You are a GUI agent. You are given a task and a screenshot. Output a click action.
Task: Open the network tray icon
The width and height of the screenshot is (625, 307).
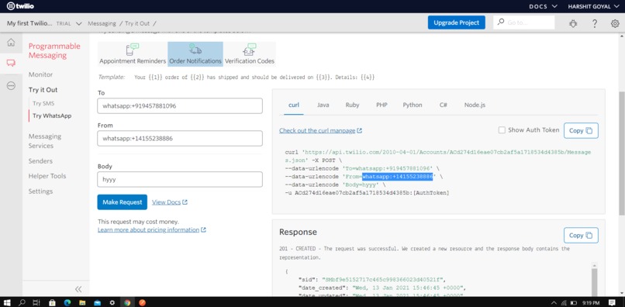coord(564,302)
